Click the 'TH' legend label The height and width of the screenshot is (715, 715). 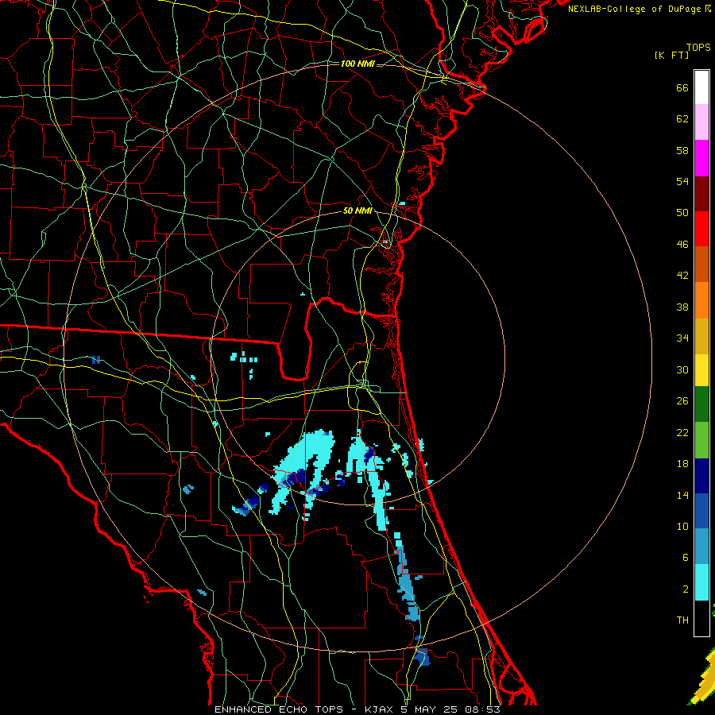click(x=682, y=620)
